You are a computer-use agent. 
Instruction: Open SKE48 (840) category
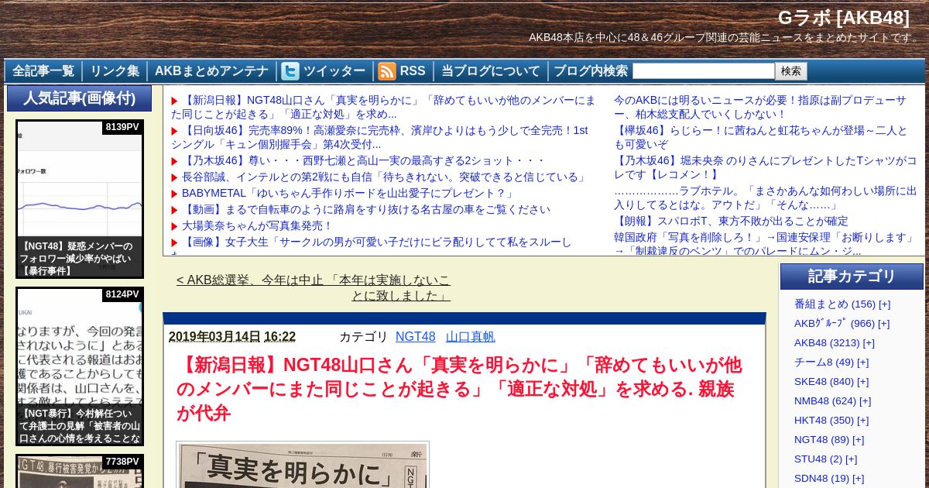click(824, 382)
